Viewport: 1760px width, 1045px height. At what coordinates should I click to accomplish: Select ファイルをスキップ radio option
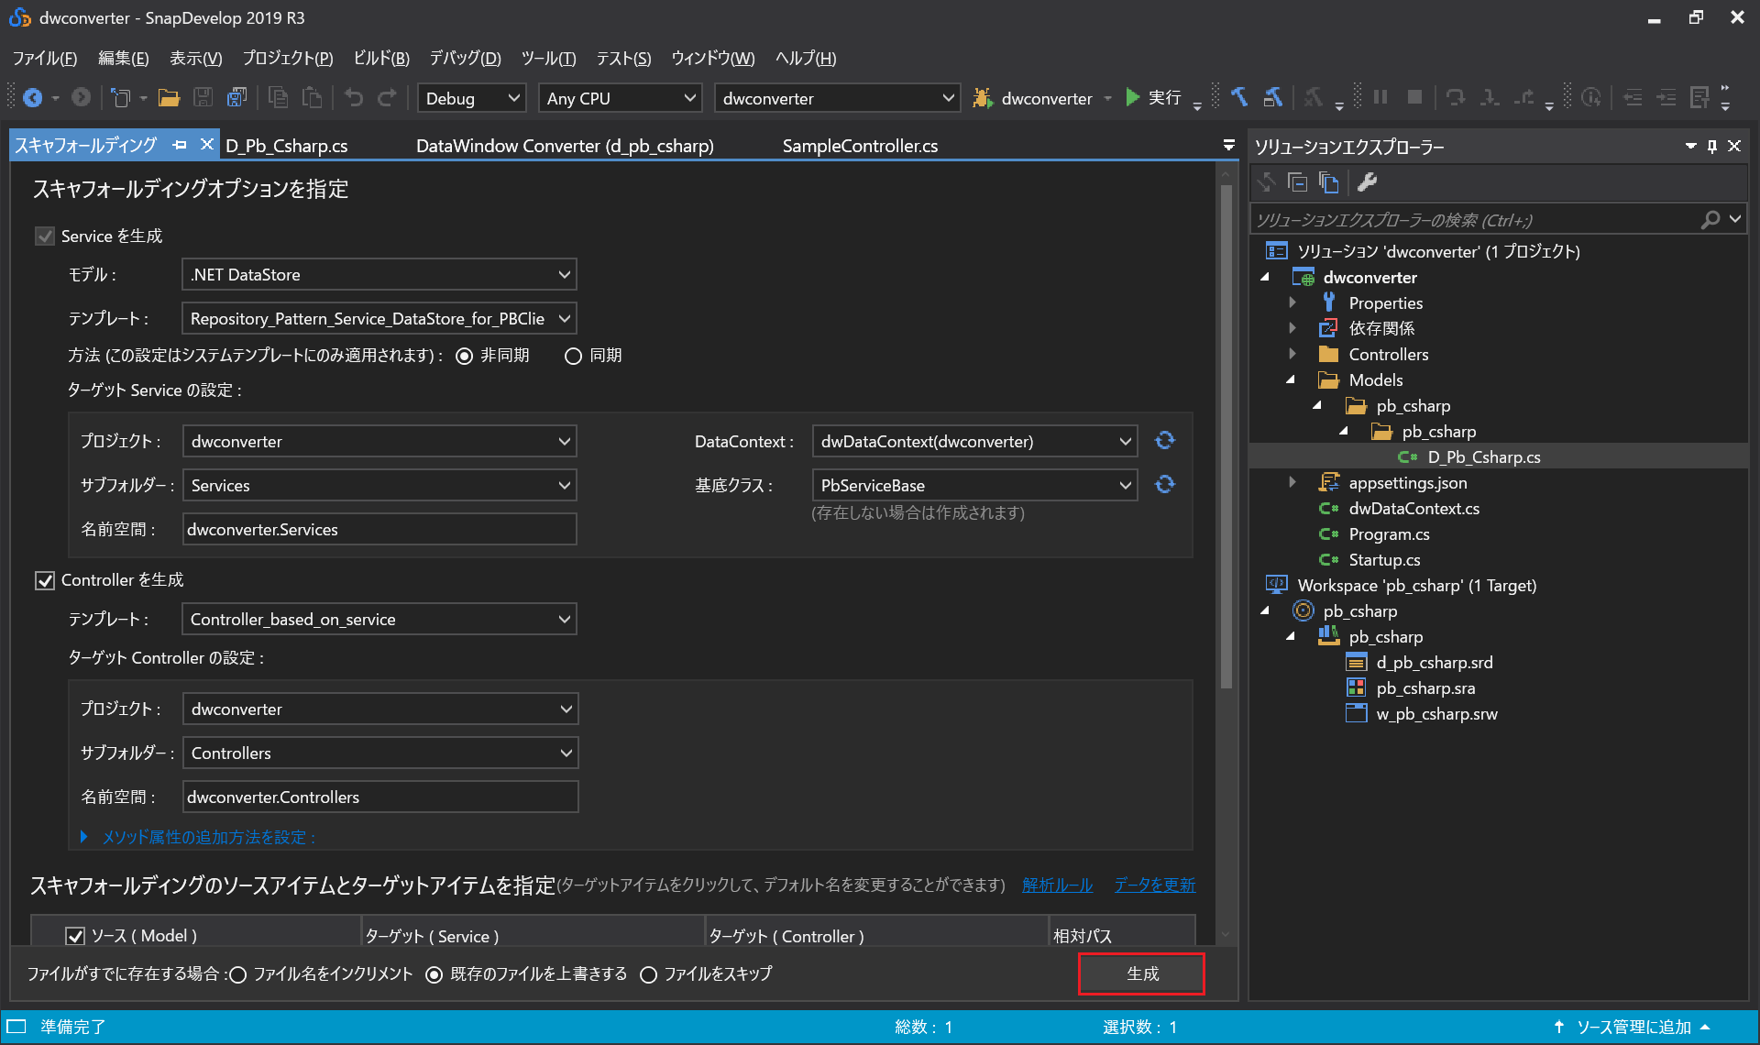649,974
